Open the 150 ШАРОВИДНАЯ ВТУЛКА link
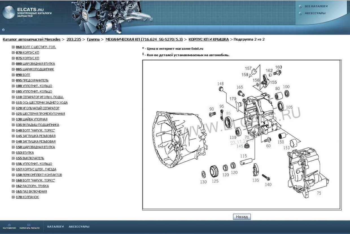Image resolution: width=350 pixels, height=234 pixels. [36, 147]
